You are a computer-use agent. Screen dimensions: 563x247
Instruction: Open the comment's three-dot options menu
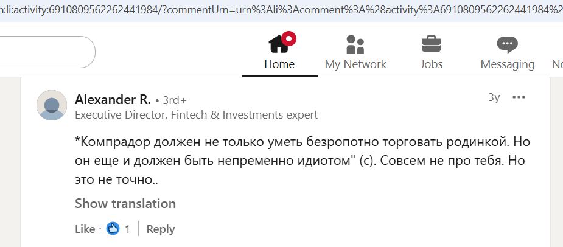[x=519, y=97]
